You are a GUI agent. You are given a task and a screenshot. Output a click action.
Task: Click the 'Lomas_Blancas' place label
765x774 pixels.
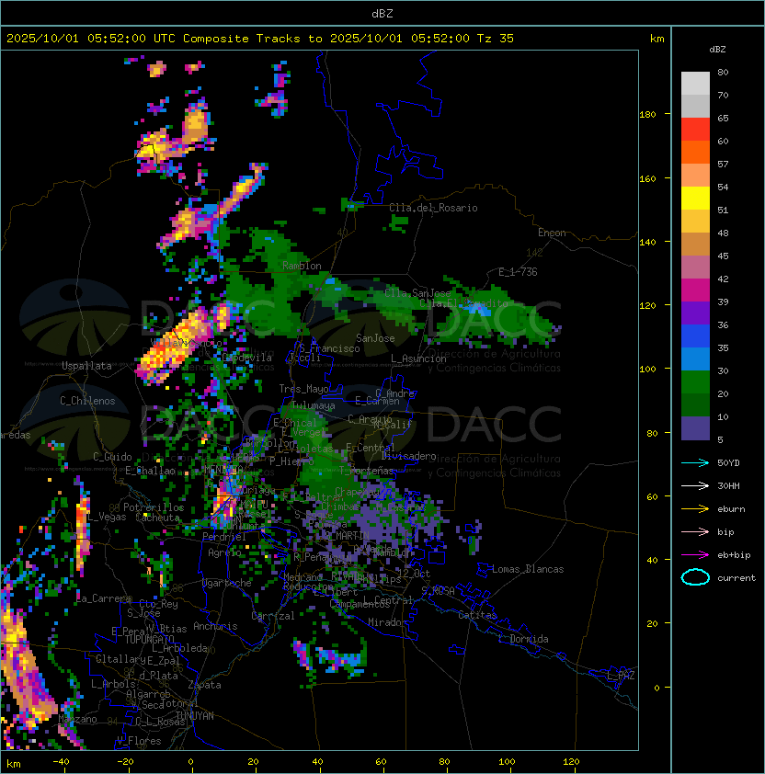coord(528,569)
